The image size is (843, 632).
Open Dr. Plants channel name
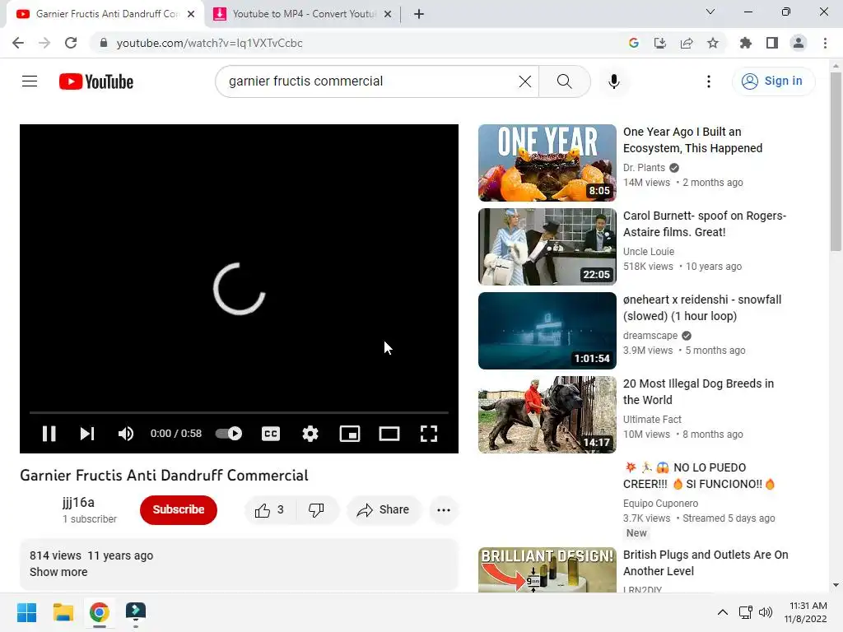[644, 168]
